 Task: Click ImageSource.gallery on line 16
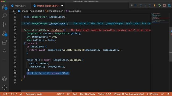tap(67, 34)
